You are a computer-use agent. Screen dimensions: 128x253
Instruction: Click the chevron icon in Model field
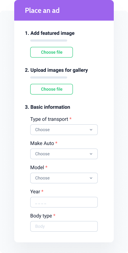pyautogui.click(x=91, y=178)
